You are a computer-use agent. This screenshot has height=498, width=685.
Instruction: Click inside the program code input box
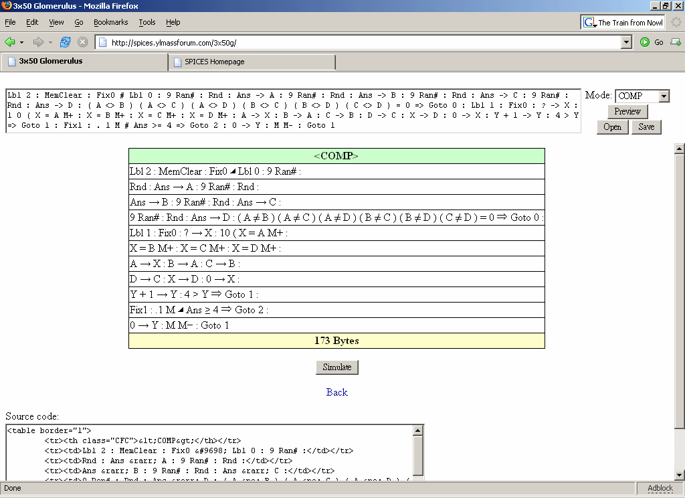click(x=293, y=110)
